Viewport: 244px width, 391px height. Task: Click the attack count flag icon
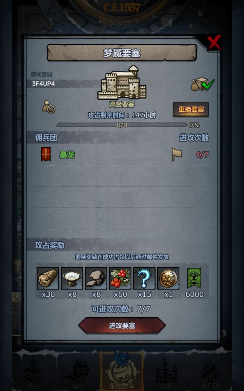(177, 154)
